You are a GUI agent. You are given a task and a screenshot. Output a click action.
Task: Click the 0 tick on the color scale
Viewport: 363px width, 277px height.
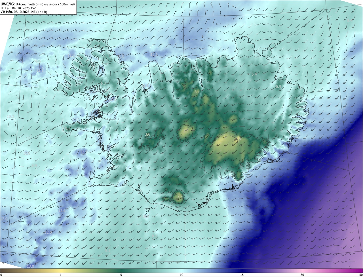(x=1, y=275)
